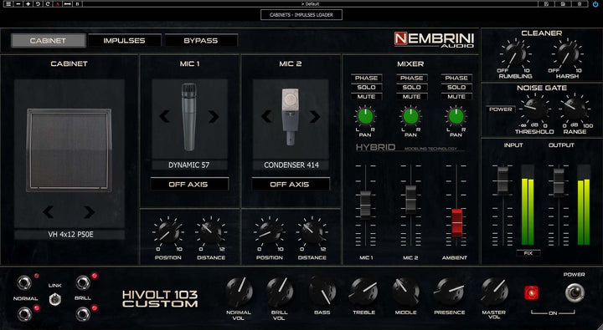Click the FIX button below the input meter
The width and height of the screenshot is (603, 330).
coord(528,253)
